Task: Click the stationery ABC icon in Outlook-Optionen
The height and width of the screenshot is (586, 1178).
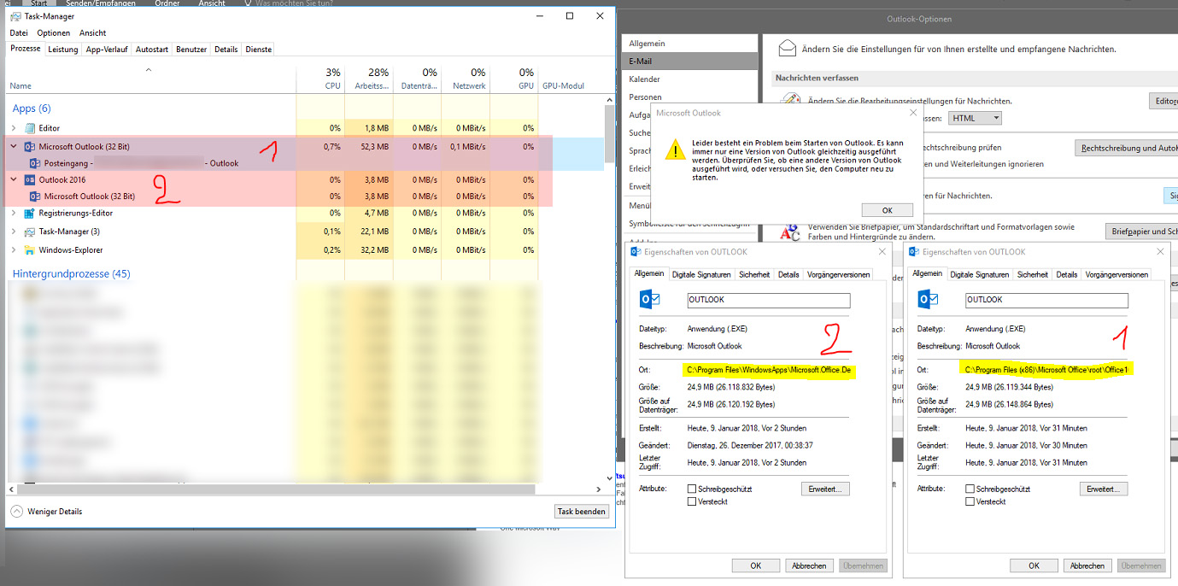Action: click(791, 232)
